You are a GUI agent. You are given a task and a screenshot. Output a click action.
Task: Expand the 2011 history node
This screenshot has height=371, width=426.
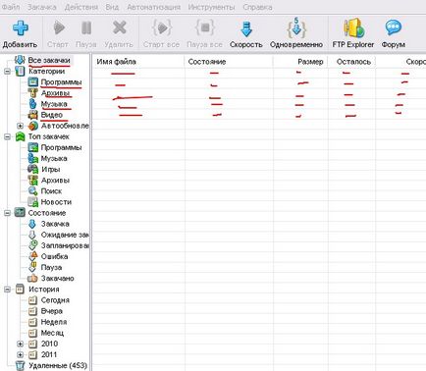click(20, 354)
